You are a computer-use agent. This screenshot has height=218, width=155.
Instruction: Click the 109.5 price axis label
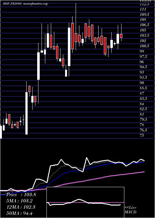(x=144, y=15)
